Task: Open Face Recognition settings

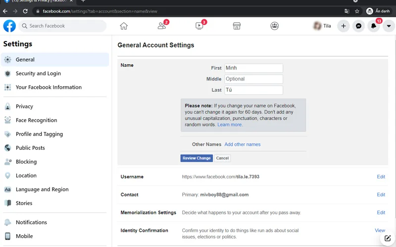Action: (55, 120)
